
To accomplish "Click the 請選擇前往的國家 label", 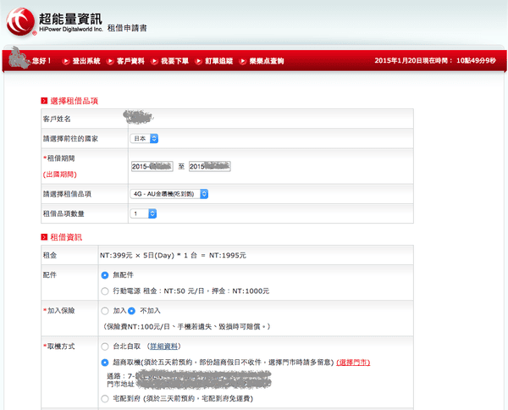I will point(70,139).
